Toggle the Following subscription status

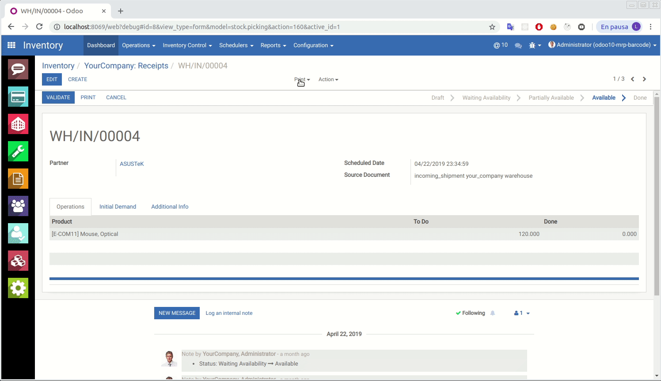coord(470,313)
